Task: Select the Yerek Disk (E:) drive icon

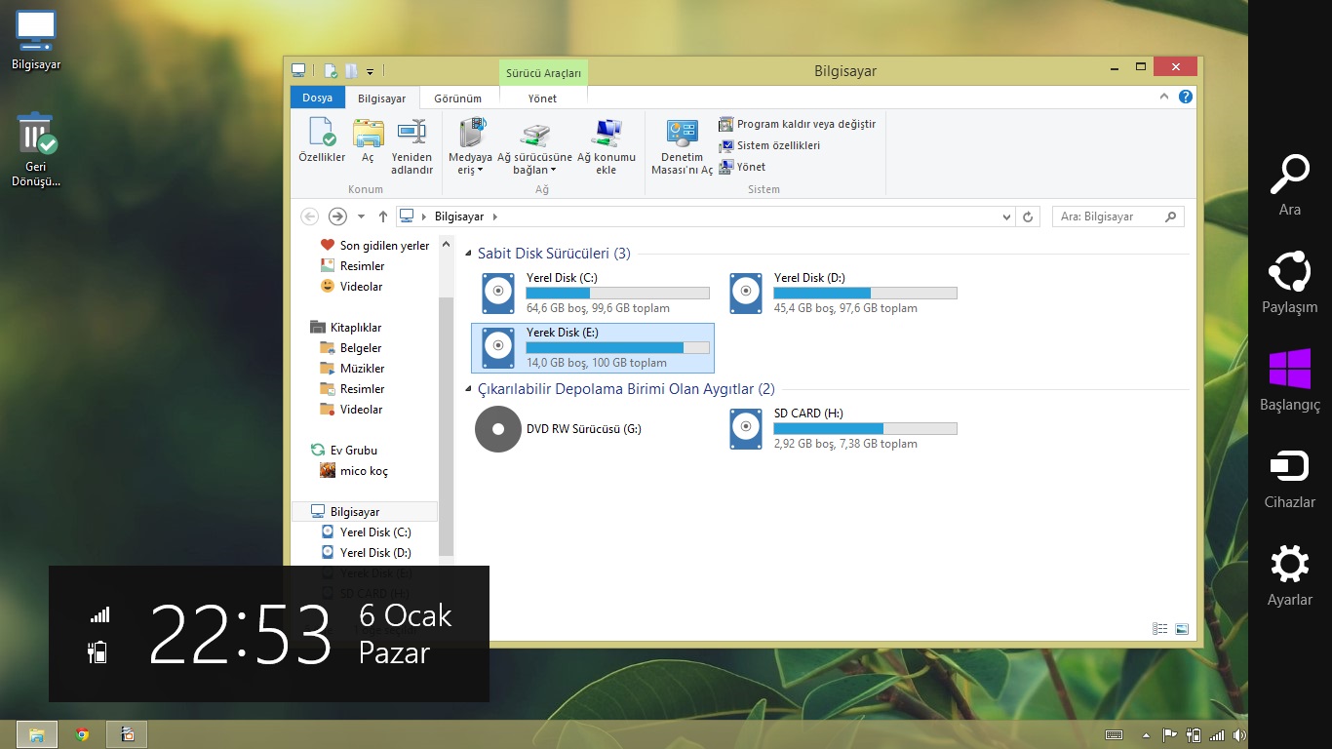Action: (498, 347)
